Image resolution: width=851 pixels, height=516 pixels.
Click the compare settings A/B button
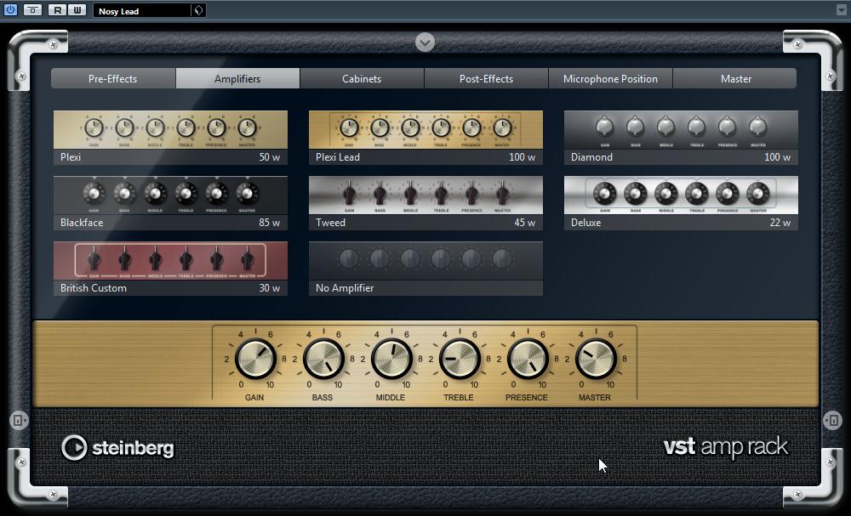click(x=33, y=9)
